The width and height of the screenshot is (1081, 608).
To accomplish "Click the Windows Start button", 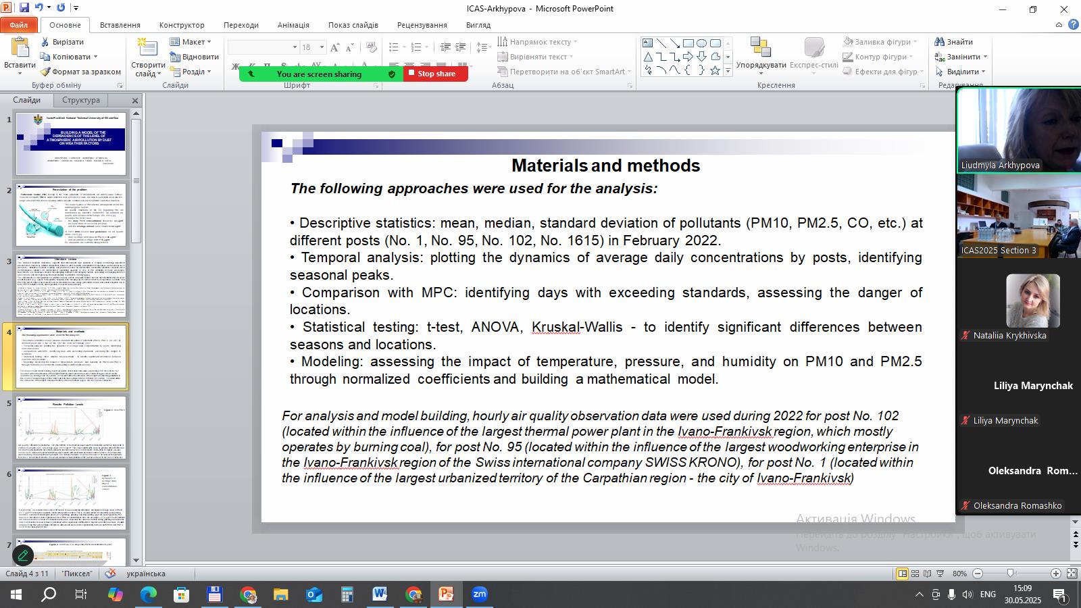I will [x=16, y=594].
